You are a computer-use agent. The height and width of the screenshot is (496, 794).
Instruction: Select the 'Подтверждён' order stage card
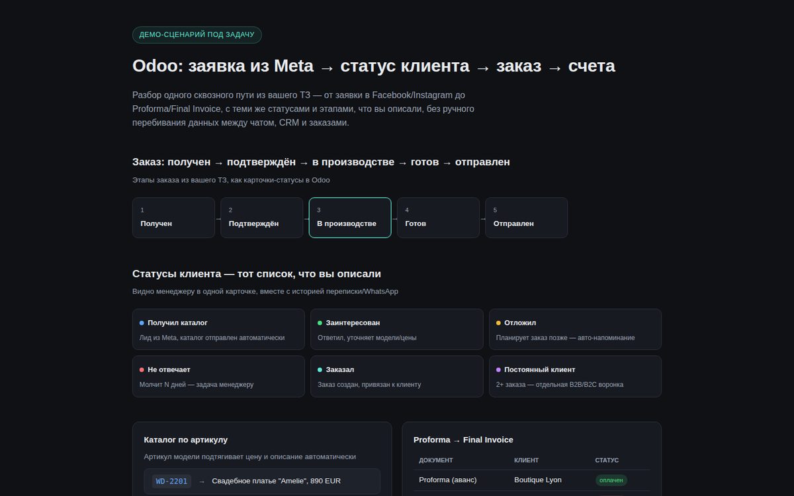[x=262, y=218]
